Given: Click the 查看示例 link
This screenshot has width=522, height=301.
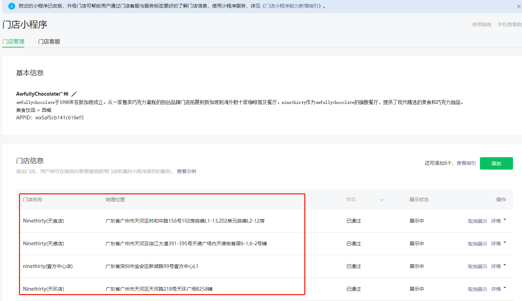Looking at the screenshot, I should click(x=186, y=171).
